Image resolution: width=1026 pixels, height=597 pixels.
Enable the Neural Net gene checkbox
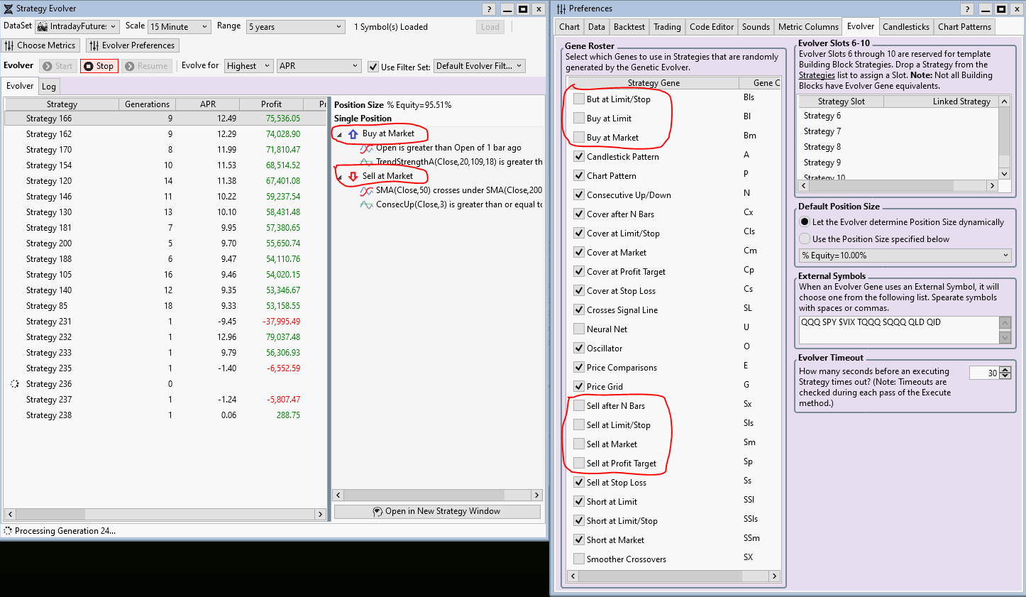tap(579, 329)
